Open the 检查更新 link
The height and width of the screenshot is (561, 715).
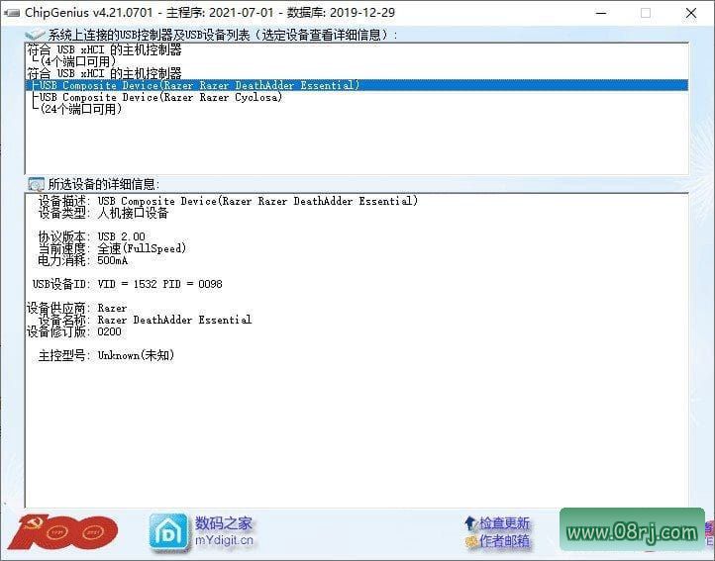(x=504, y=523)
